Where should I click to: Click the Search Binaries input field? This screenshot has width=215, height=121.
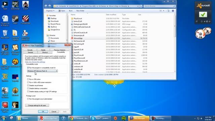[x=160, y=6]
